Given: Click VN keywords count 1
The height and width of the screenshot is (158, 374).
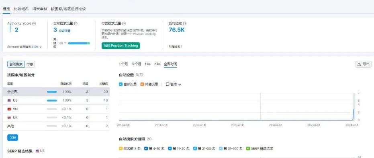Looking at the screenshot, I should tap(107, 109).
